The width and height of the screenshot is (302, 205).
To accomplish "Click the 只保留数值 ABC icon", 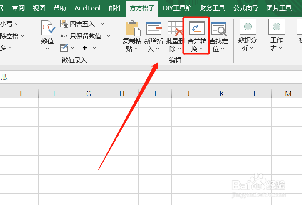I will tap(64, 36).
